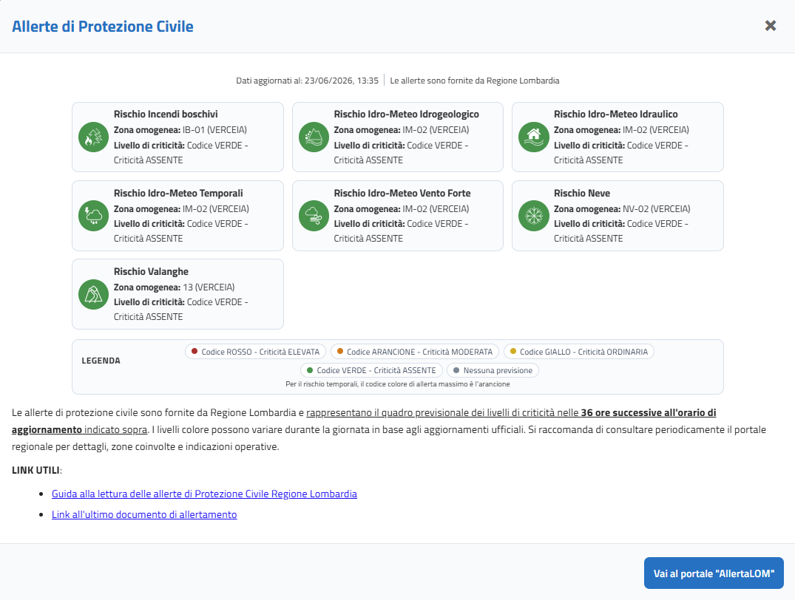795x600 pixels.
Task: Click the thunderstorm cloud risk icon
Action: coord(94,216)
